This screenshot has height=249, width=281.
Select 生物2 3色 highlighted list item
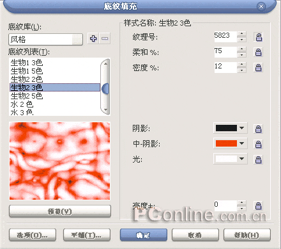pos(55,88)
